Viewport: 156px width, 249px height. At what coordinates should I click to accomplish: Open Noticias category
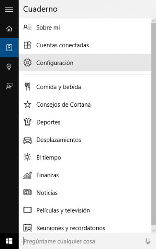(x=85, y=193)
